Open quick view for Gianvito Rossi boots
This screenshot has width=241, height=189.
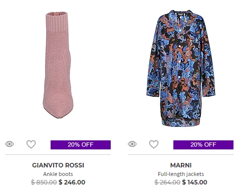coord(10,144)
